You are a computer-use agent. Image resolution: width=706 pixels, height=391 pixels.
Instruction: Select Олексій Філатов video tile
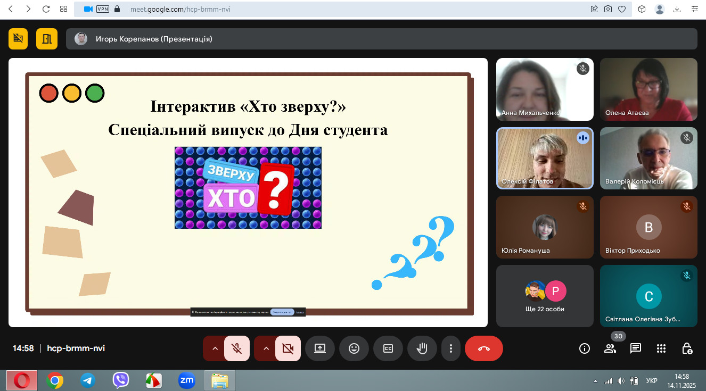tap(544, 158)
